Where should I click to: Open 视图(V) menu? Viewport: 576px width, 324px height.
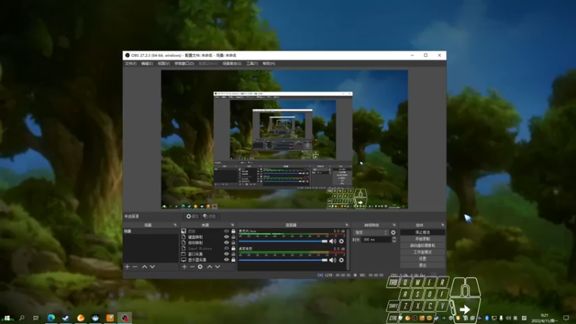click(x=164, y=63)
